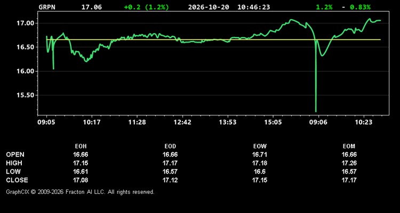Select the 0.83% value in header
The image size is (400, 213).
pos(360,7)
